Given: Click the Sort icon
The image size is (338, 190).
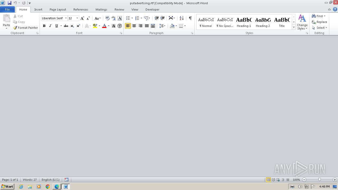Looking at the screenshot, I should click(181, 18).
